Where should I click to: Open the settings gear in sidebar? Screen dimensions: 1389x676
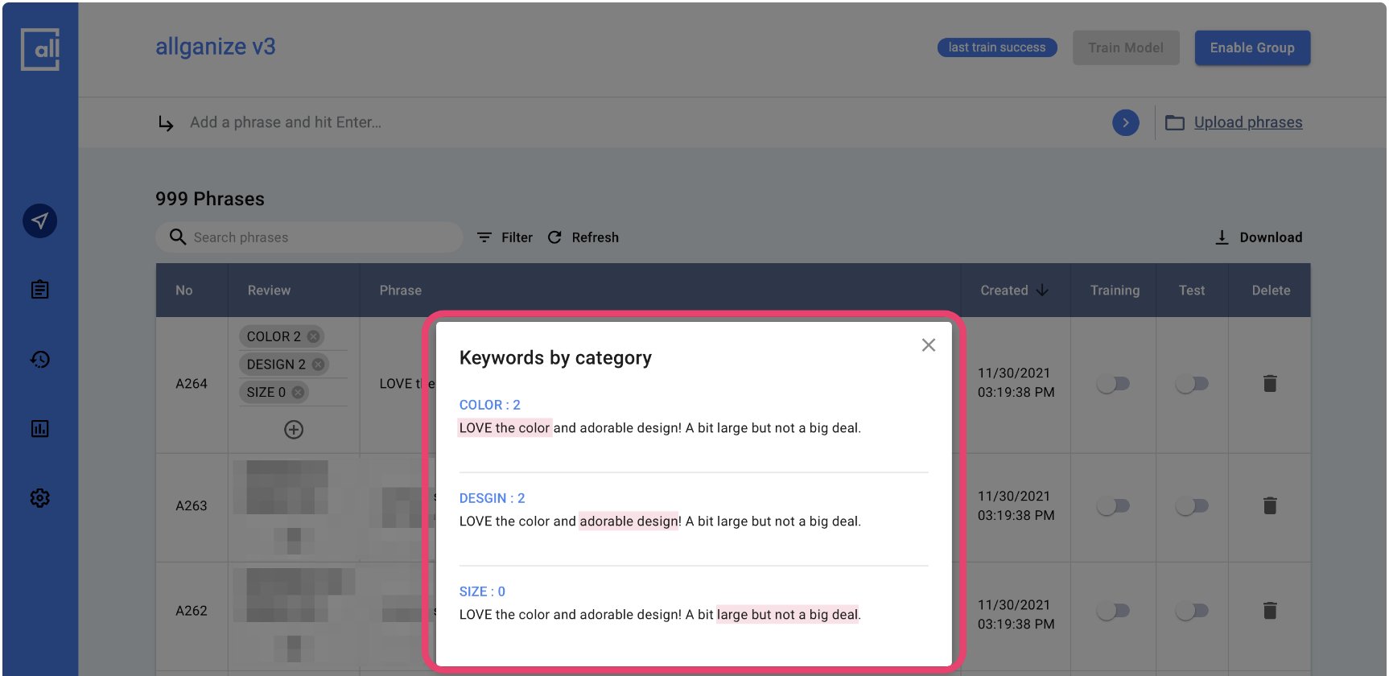[39, 498]
